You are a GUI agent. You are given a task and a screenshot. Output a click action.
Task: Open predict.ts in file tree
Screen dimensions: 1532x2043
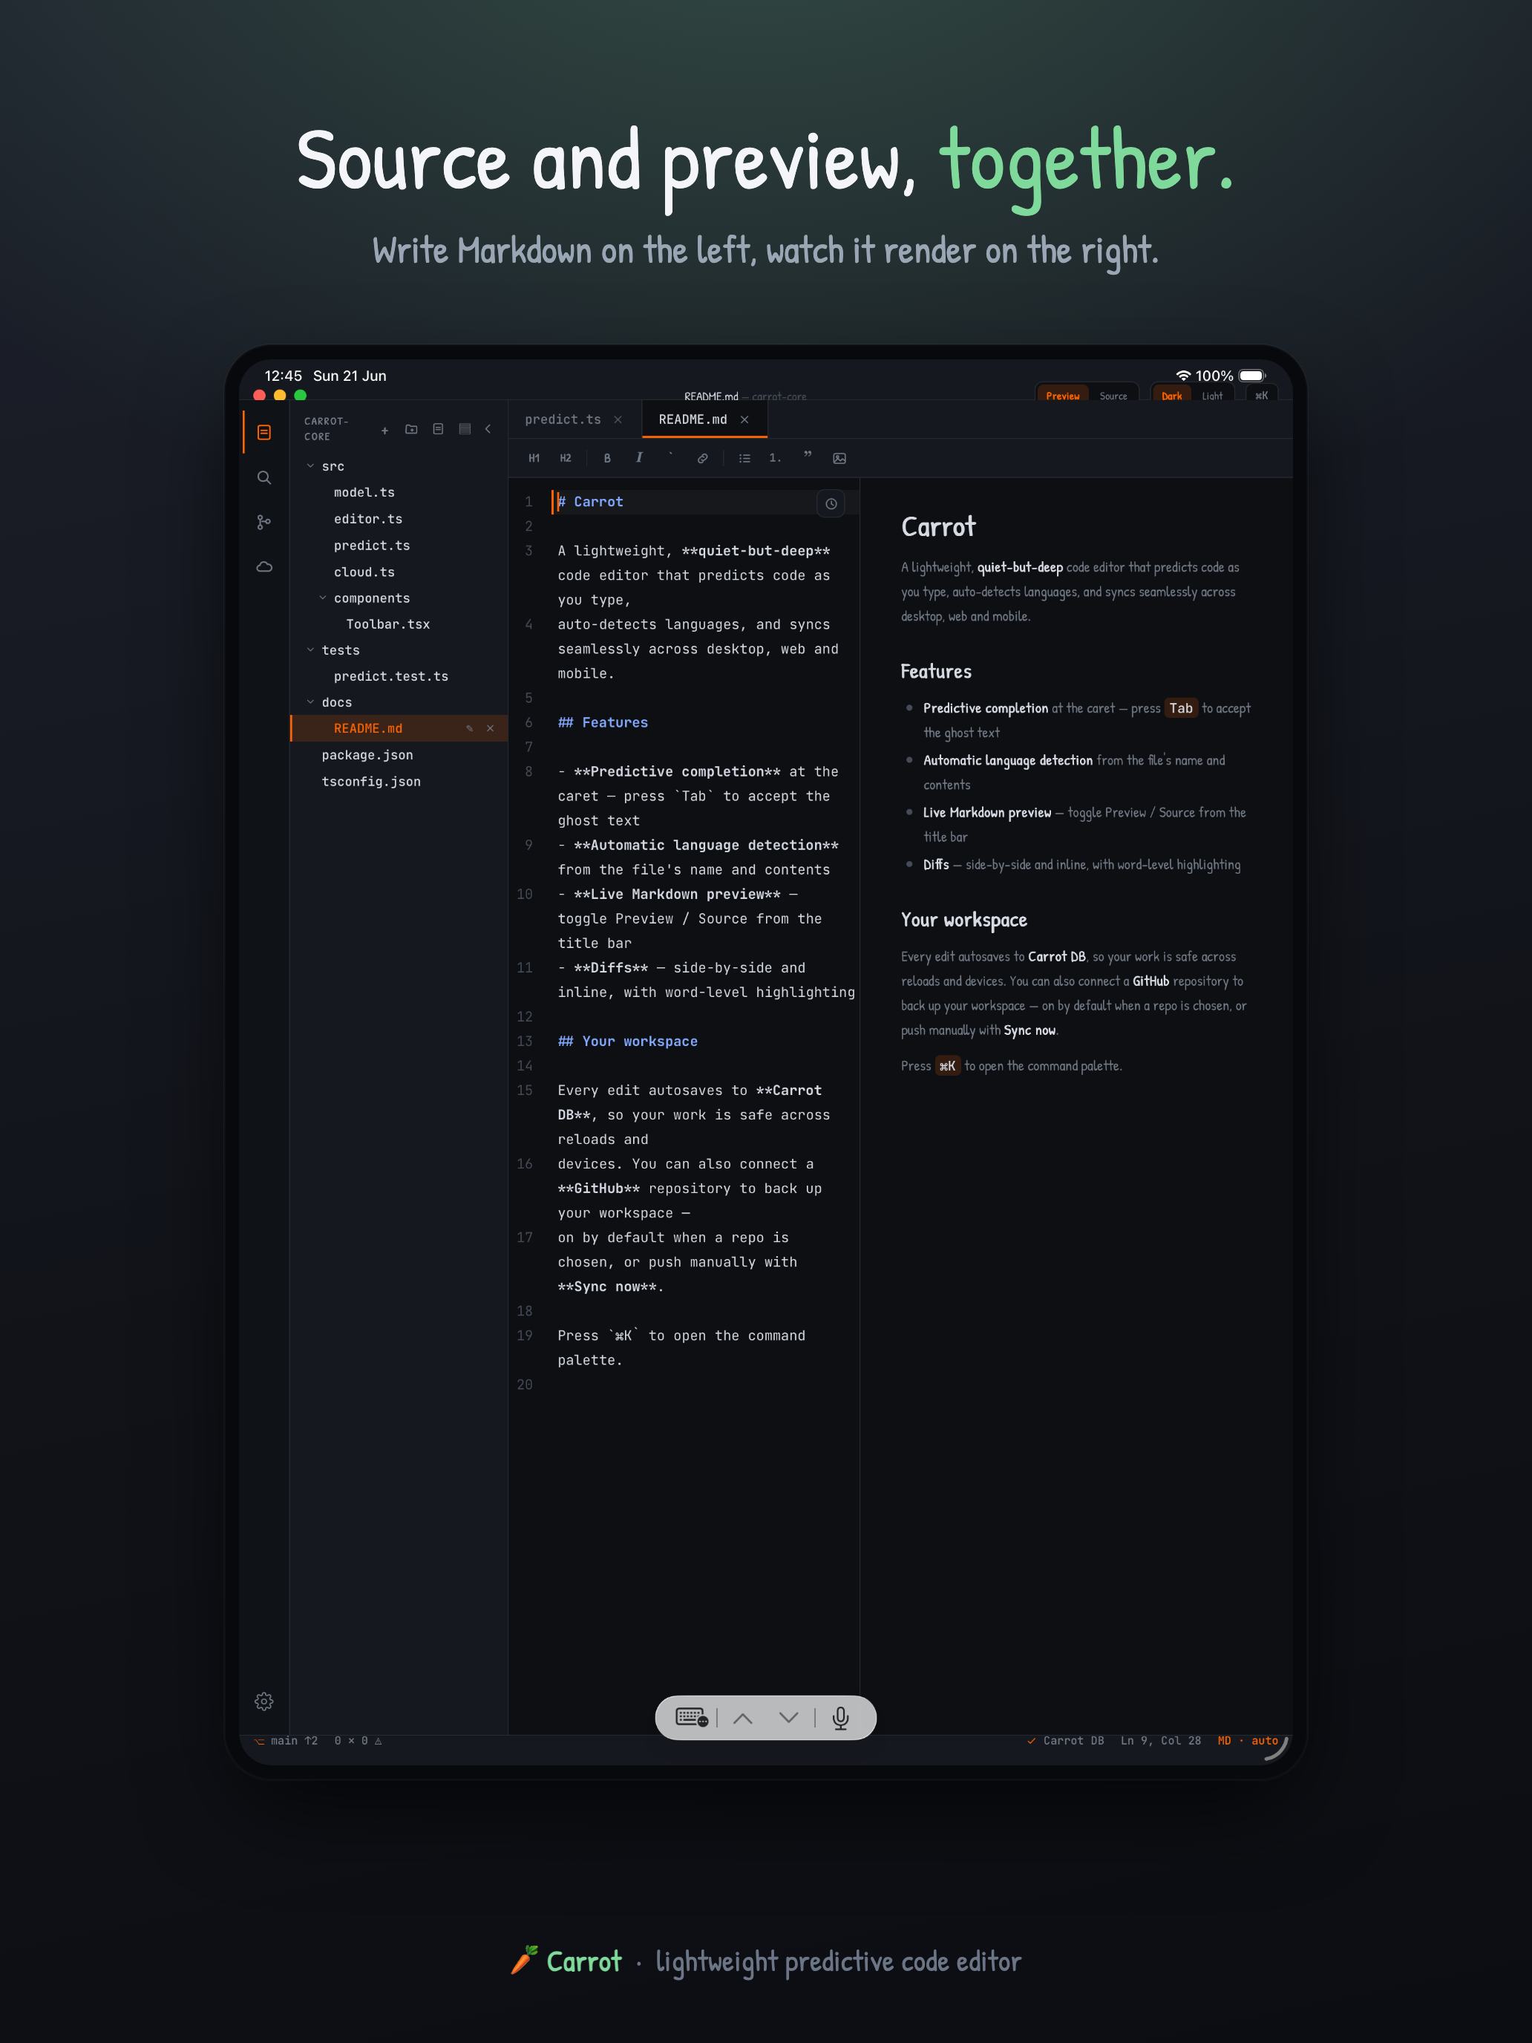[x=371, y=546]
